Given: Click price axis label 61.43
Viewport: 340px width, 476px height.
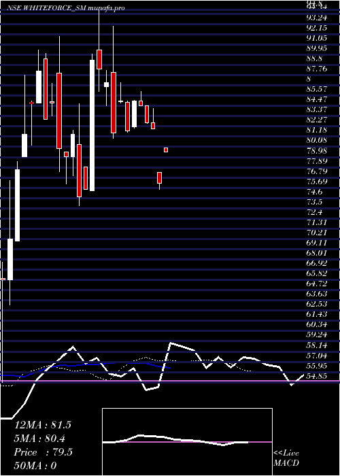Looking at the screenshot, I should (316, 315).
